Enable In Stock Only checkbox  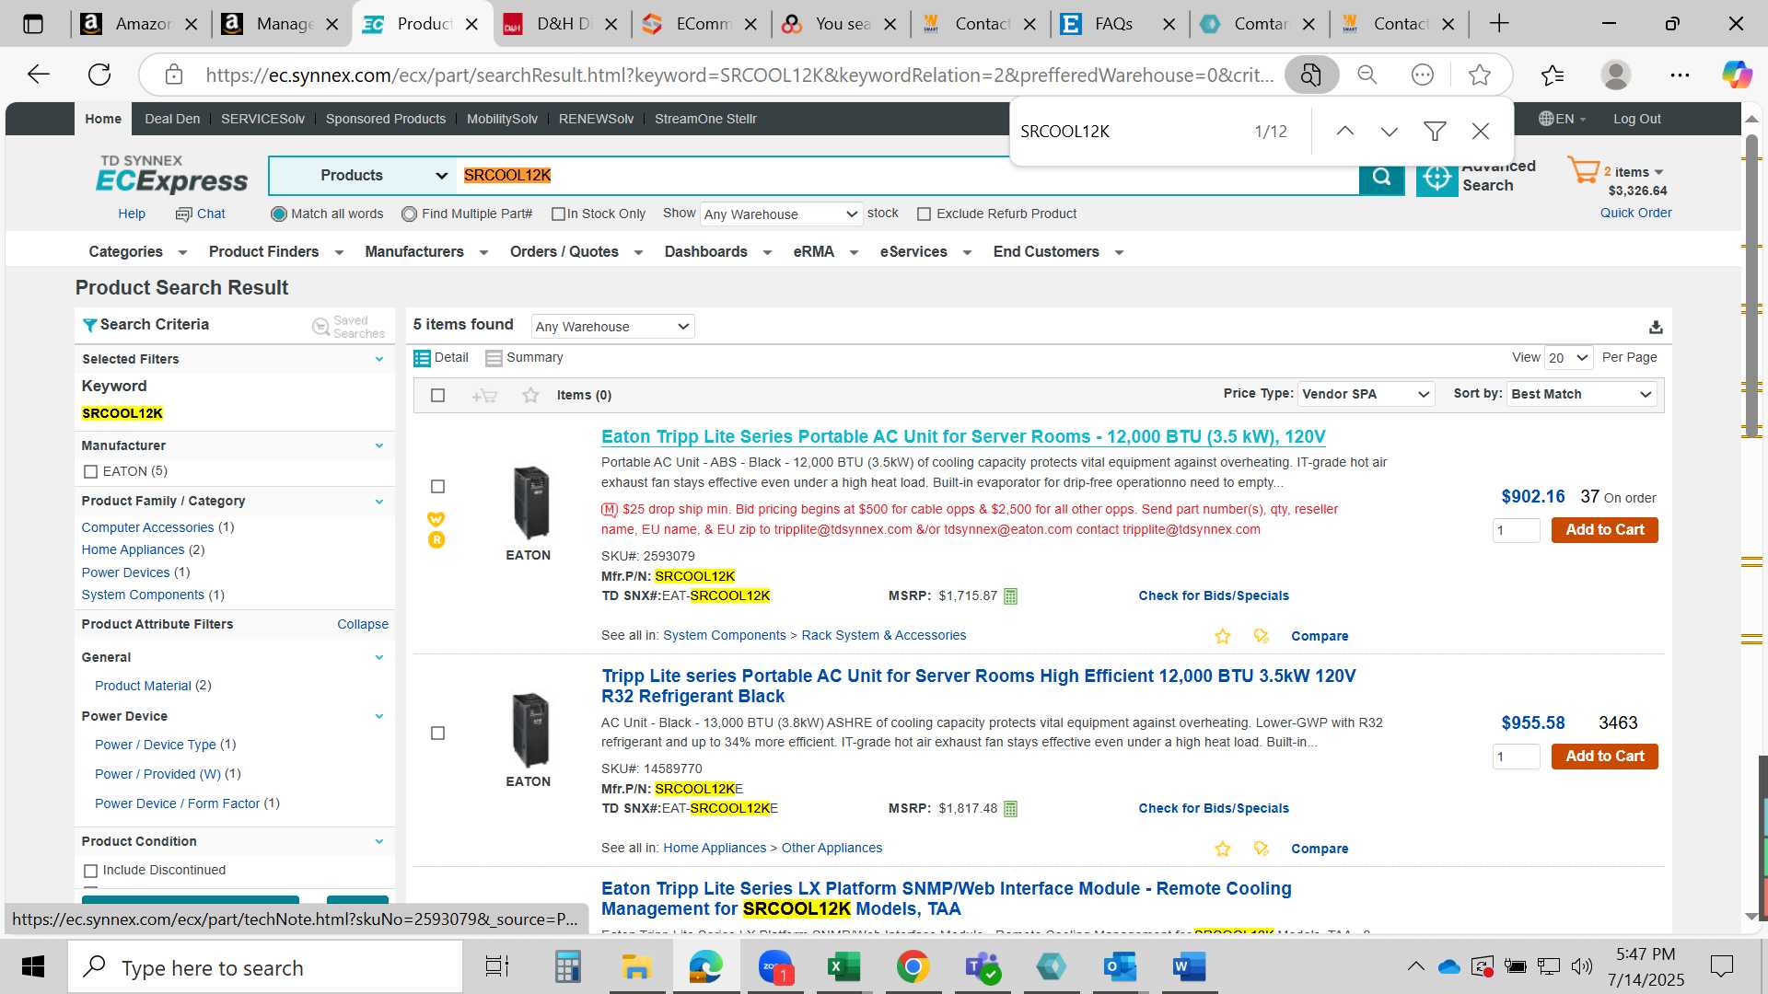558,214
